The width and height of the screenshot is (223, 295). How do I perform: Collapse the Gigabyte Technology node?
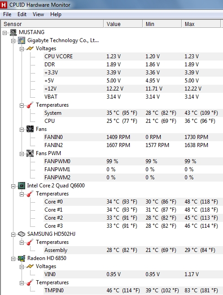[x=13, y=41]
